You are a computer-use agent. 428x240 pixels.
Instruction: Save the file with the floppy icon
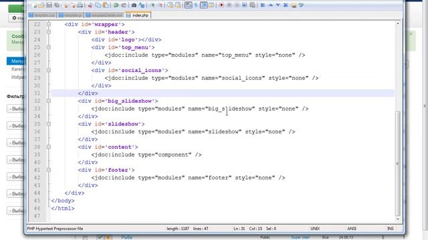49,5
